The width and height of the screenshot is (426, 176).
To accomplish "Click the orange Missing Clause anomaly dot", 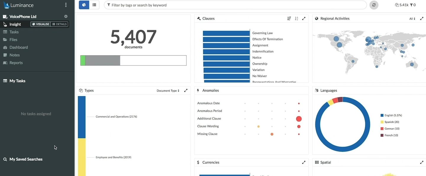I will click(x=272, y=134).
